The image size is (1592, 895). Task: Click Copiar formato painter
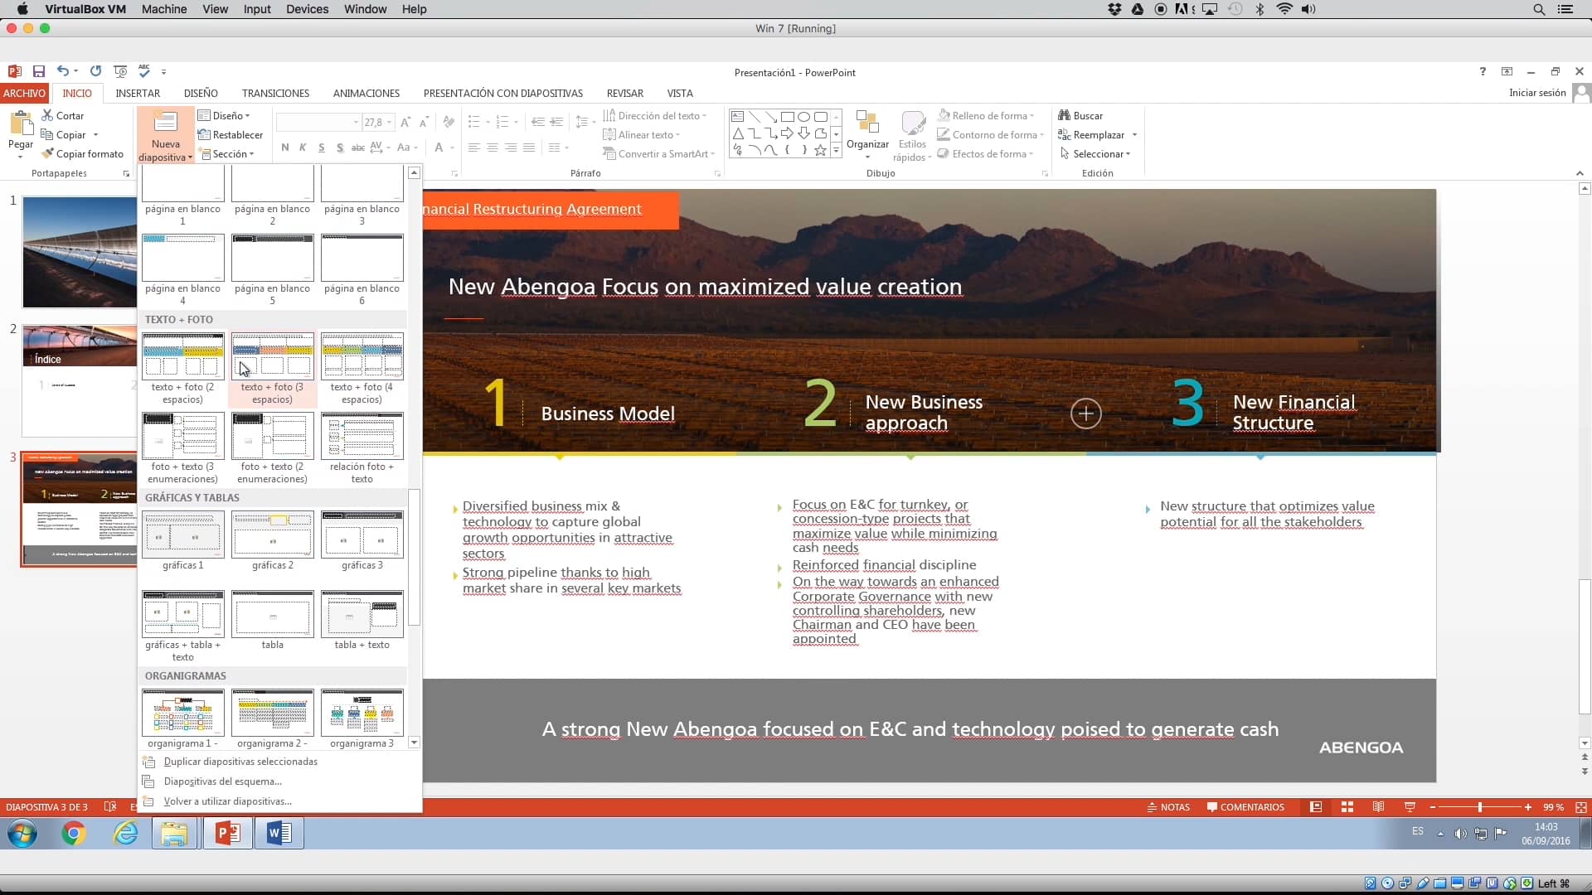click(x=82, y=154)
